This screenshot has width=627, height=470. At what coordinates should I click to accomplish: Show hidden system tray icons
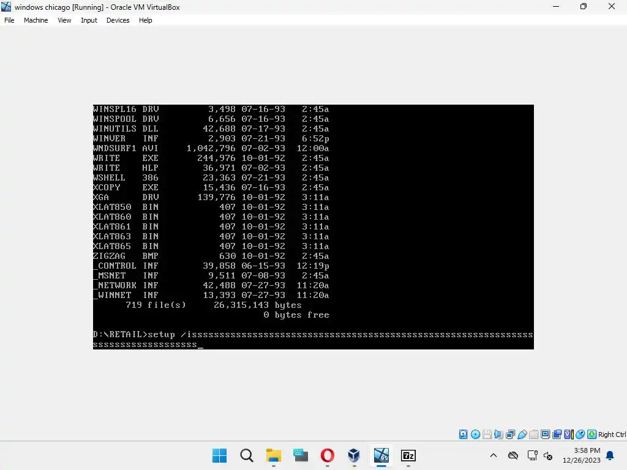click(x=494, y=455)
